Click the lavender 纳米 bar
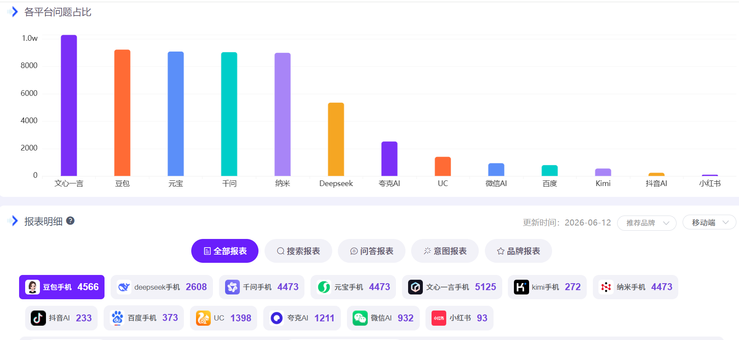 pyautogui.click(x=282, y=114)
